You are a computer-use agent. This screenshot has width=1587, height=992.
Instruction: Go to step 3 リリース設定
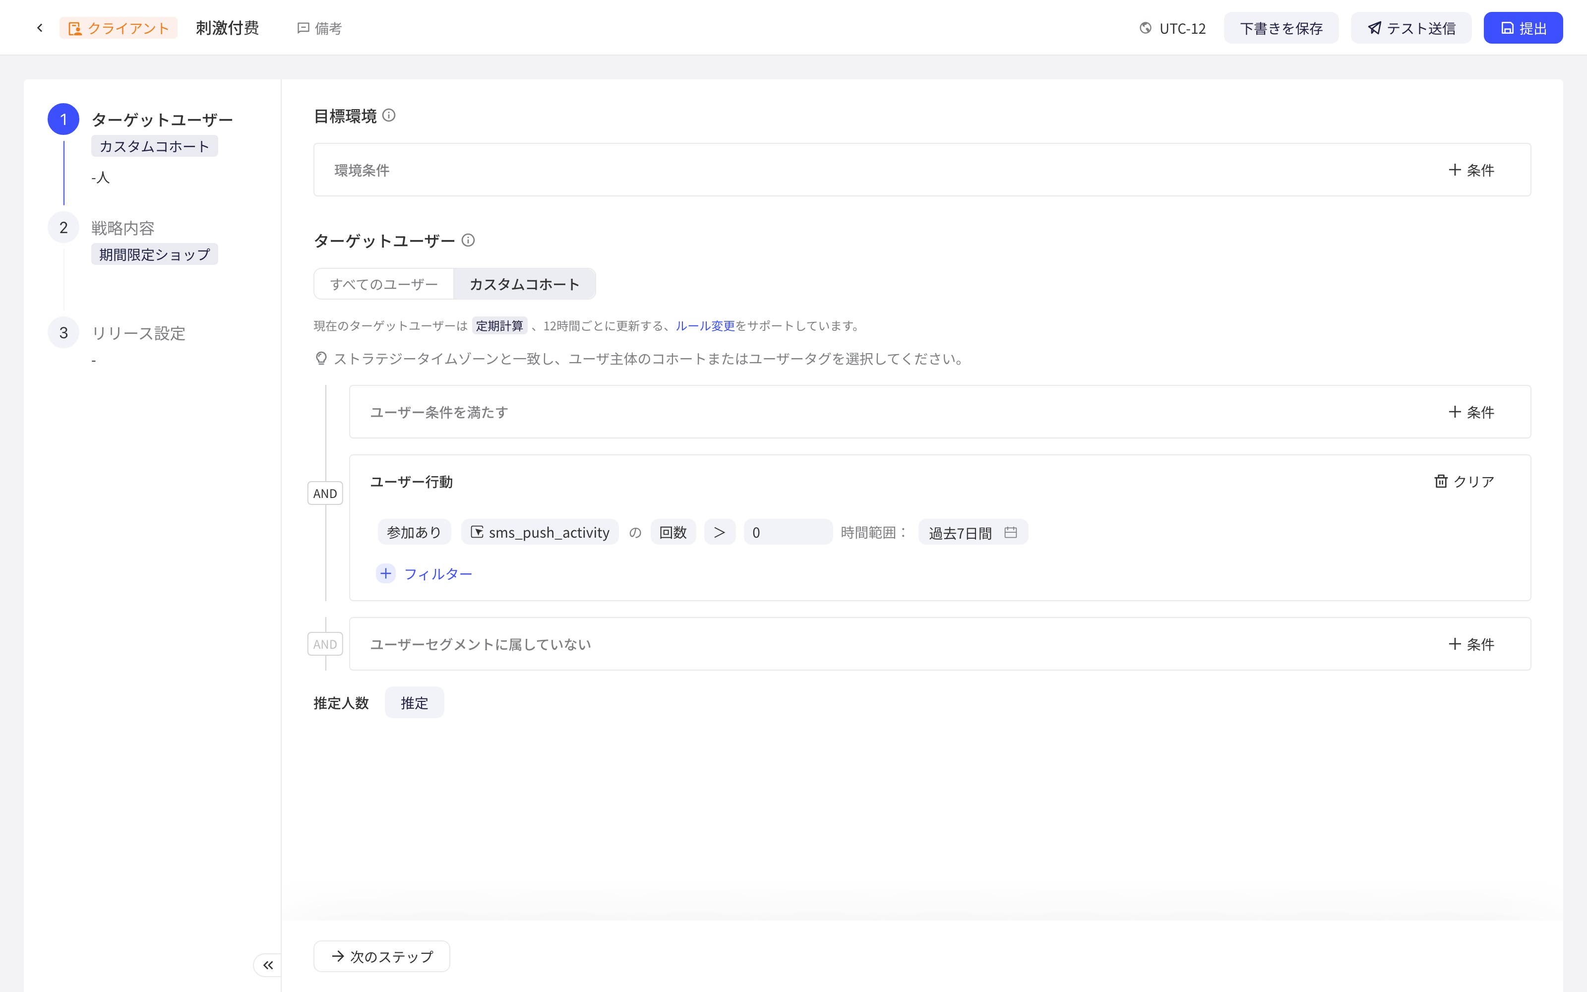[x=138, y=333]
